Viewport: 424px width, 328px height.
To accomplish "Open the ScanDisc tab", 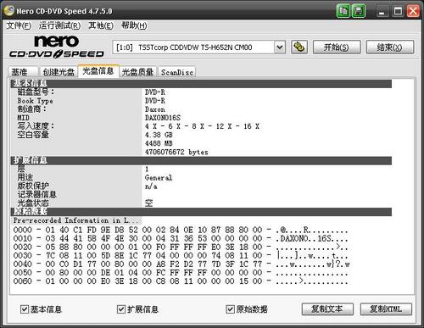I will tap(177, 72).
